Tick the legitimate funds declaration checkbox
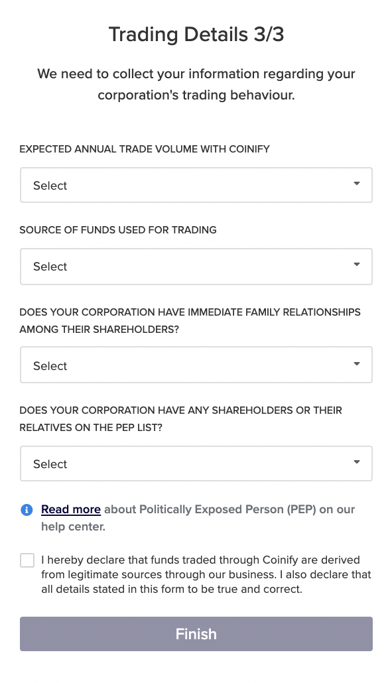Image resolution: width=390 pixels, height=683 pixels. pyautogui.click(x=27, y=560)
